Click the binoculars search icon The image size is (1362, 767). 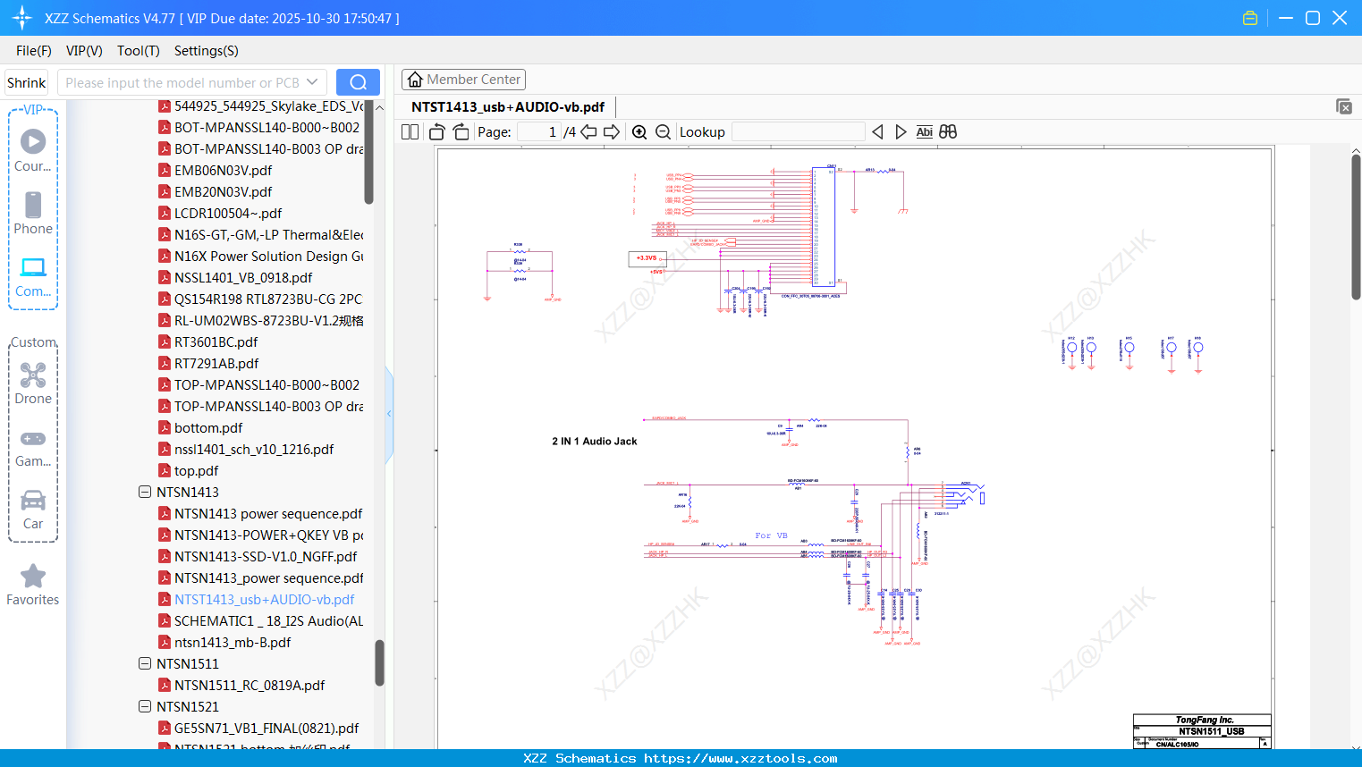tap(948, 132)
